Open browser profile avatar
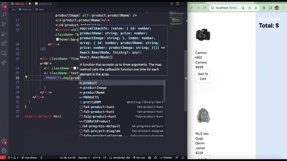Screen dimensions: 287x161 click(x=277, y=8)
